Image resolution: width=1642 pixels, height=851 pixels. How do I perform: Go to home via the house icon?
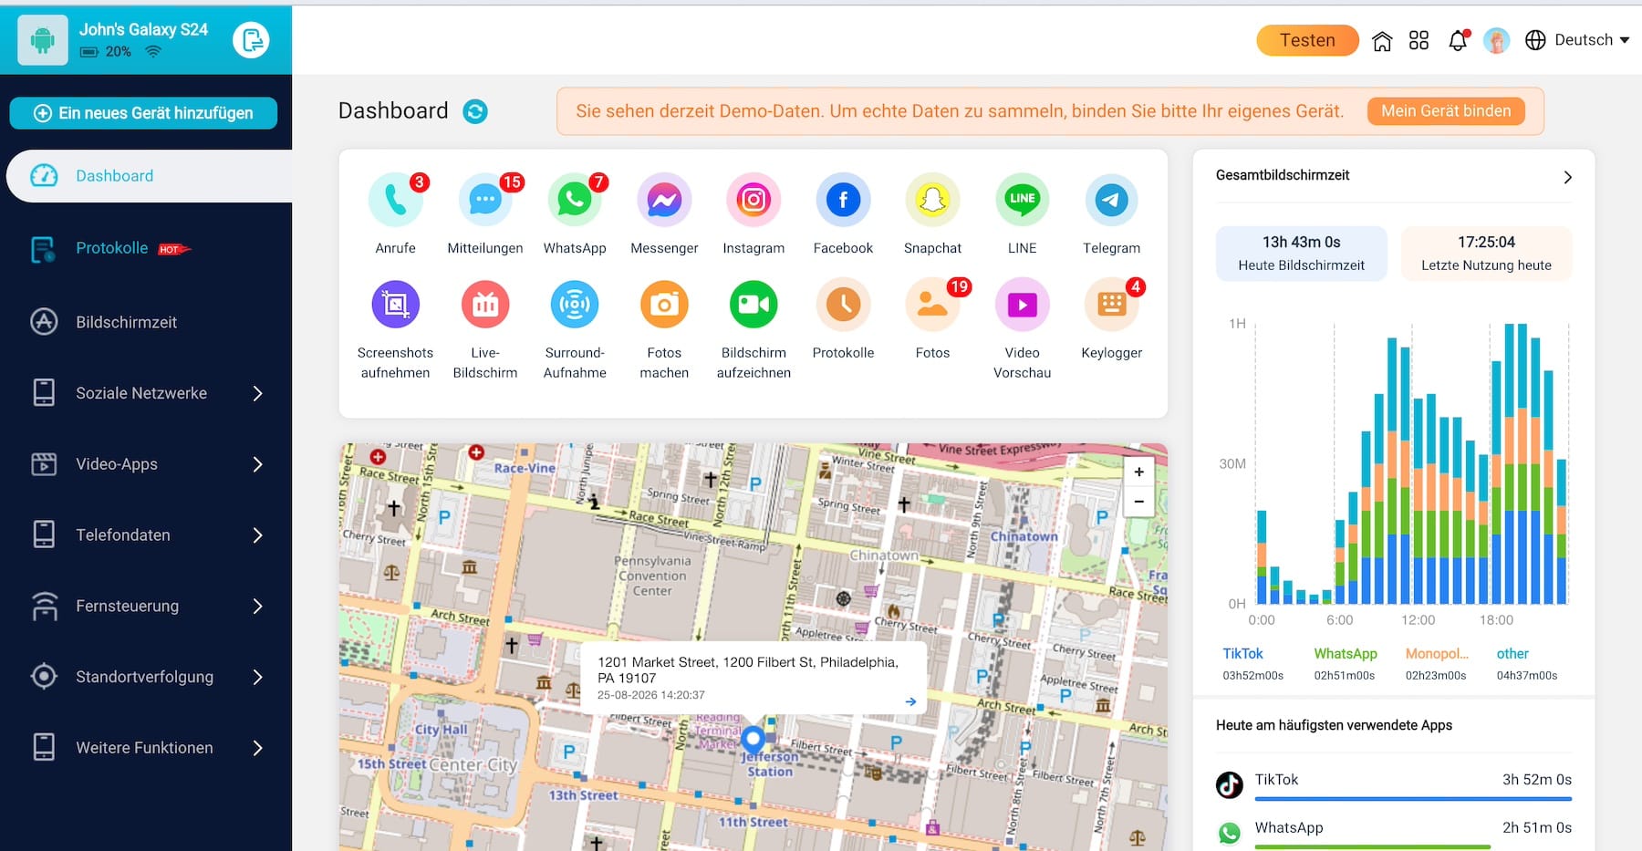[1382, 41]
